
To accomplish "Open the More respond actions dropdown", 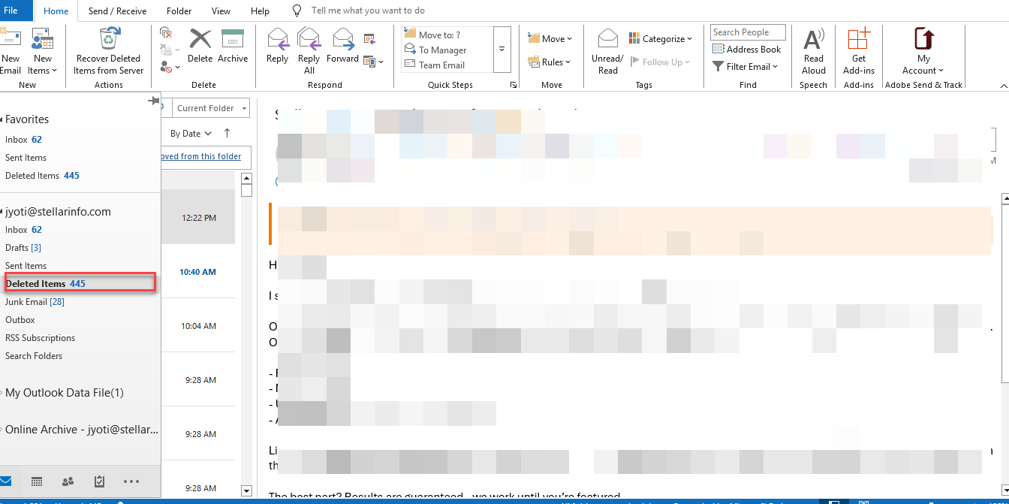I will point(373,62).
